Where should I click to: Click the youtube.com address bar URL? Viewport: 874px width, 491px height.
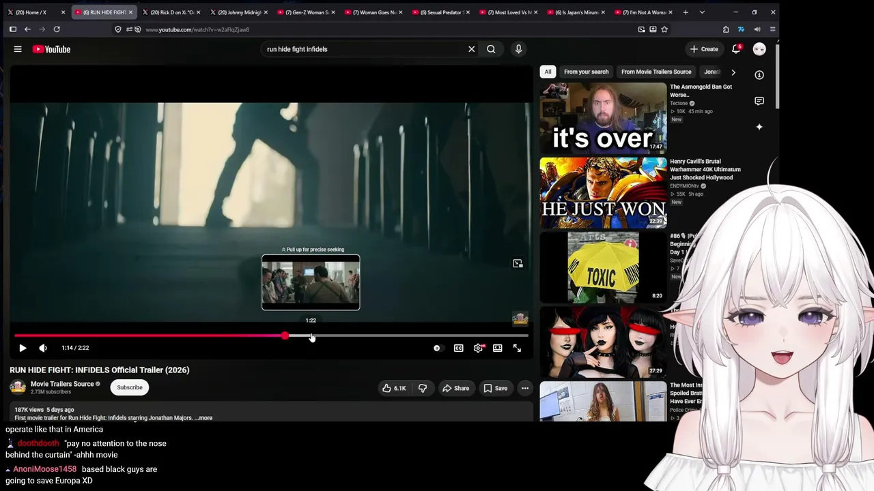point(197,29)
